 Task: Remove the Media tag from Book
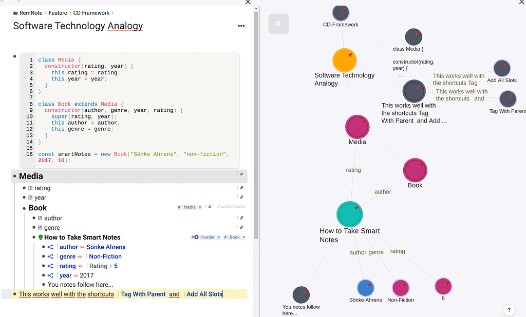click(x=200, y=207)
